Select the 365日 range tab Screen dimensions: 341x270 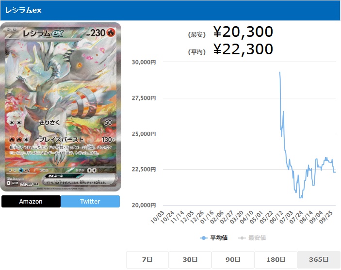[319, 259]
